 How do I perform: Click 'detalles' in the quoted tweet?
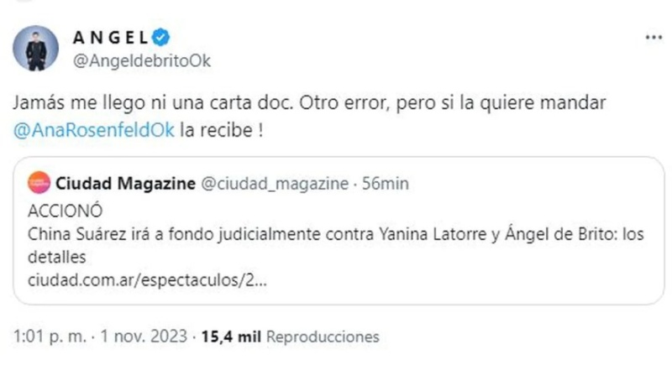coord(53,258)
